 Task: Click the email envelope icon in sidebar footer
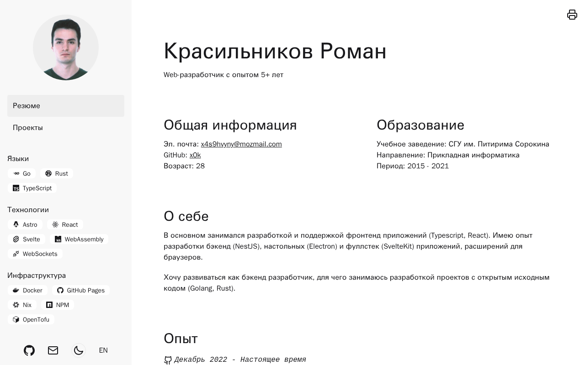pyautogui.click(x=53, y=350)
